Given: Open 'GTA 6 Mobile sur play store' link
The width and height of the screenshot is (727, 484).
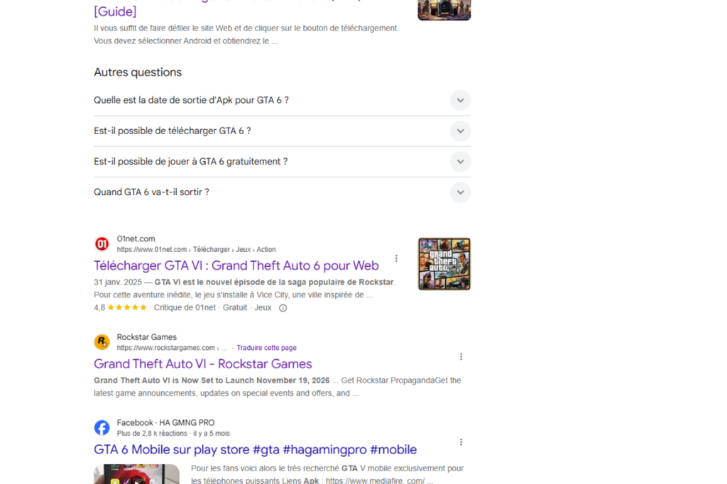Looking at the screenshot, I should pos(255,450).
